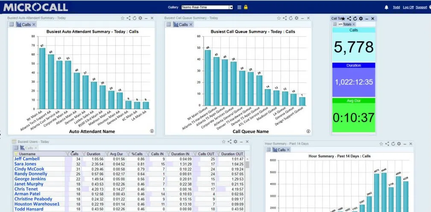The width and height of the screenshot is (431, 212).
Task: Open Username column filter icon
Action: pos(16,154)
